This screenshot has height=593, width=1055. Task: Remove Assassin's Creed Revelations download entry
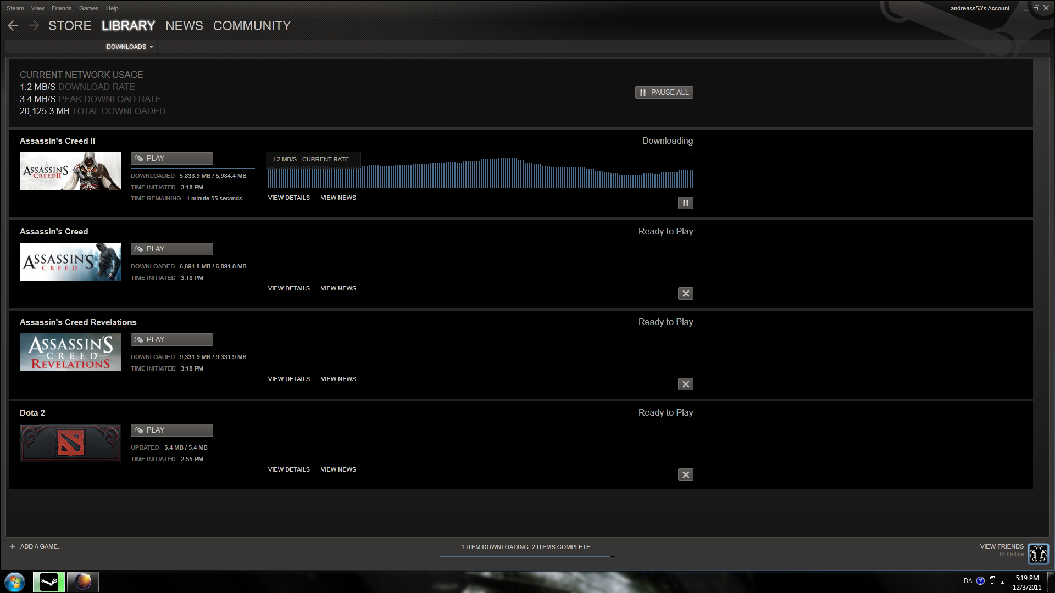(685, 384)
